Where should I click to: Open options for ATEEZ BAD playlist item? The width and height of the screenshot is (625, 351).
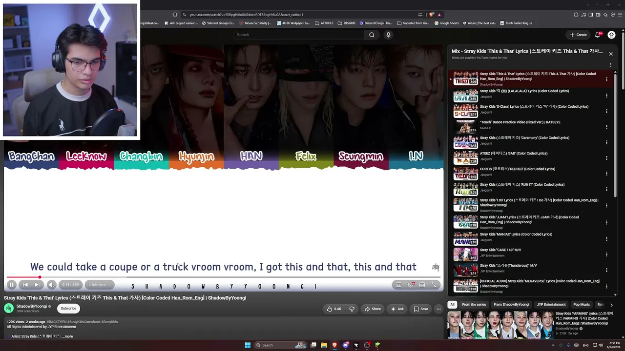tap(606, 158)
